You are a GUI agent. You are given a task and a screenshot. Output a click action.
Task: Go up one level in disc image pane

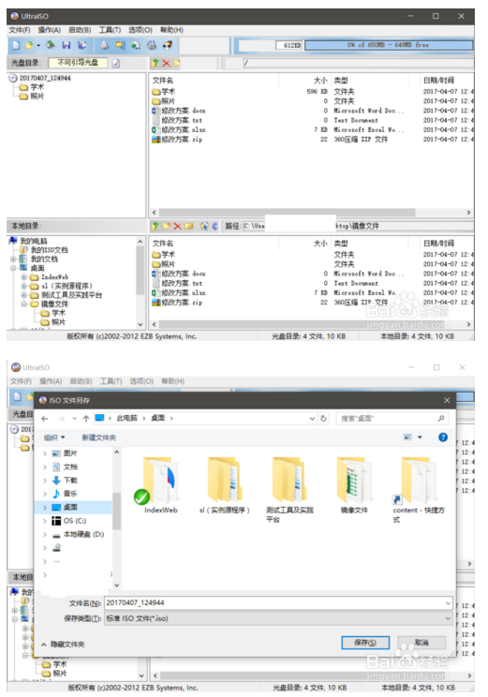tap(155, 63)
